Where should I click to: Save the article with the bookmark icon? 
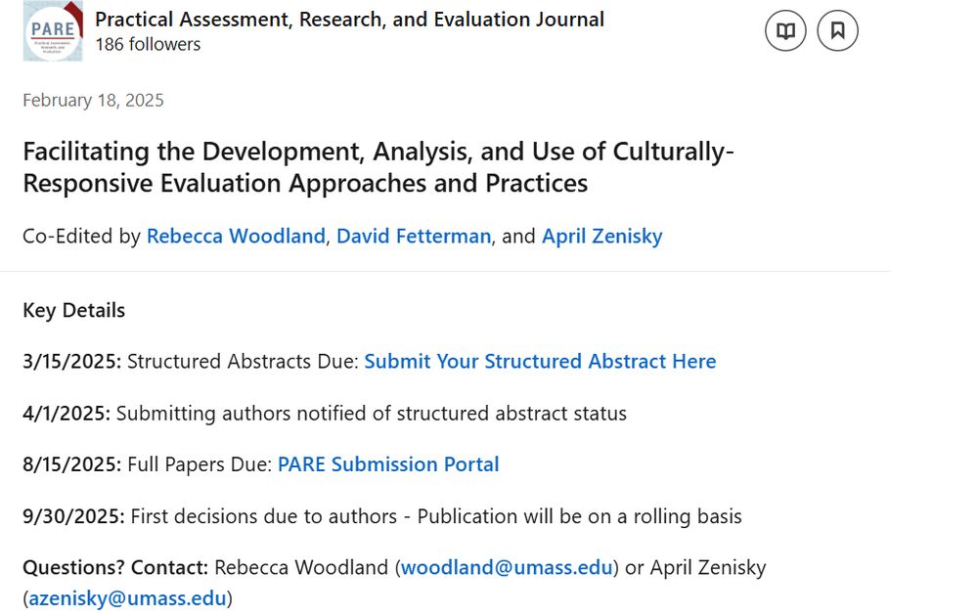(837, 31)
